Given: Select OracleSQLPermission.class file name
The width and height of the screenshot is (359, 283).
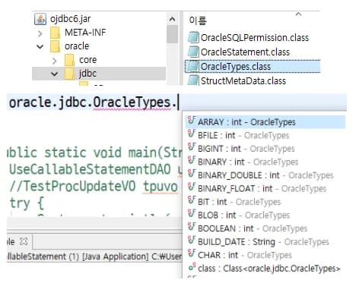Looking at the screenshot, I should (255, 38).
